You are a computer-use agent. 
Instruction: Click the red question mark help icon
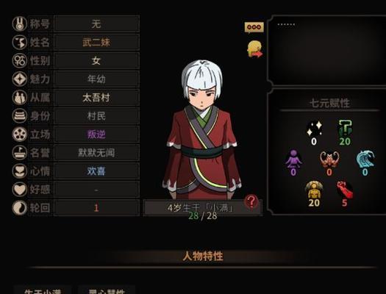click(x=251, y=201)
